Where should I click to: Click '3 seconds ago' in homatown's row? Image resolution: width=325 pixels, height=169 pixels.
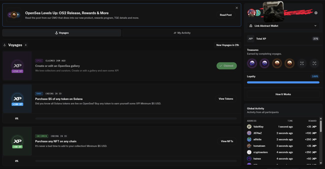click(x=285, y=146)
